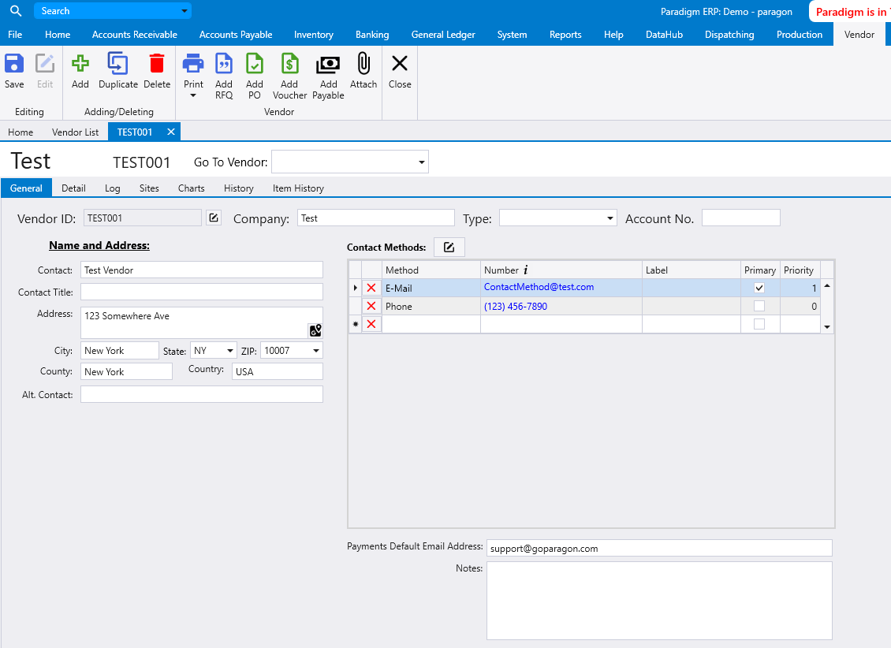Click the Account No. field
891x648 pixels.
click(x=741, y=218)
